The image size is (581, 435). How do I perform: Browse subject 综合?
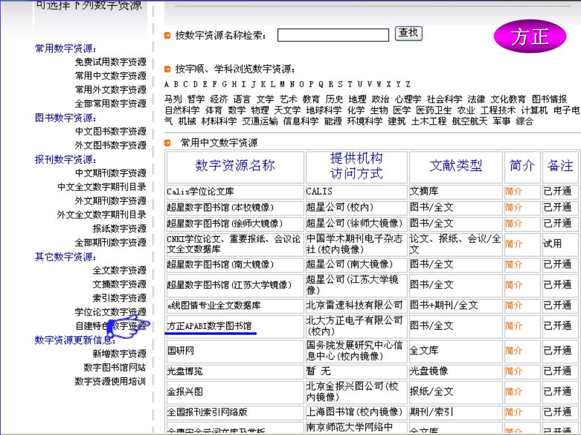coord(525,121)
